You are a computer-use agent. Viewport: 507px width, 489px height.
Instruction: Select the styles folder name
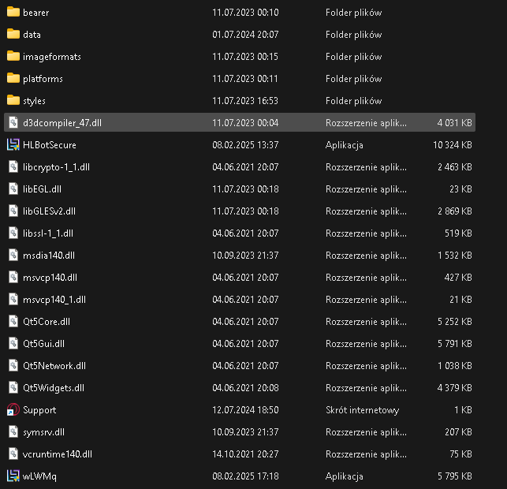click(34, 101)
